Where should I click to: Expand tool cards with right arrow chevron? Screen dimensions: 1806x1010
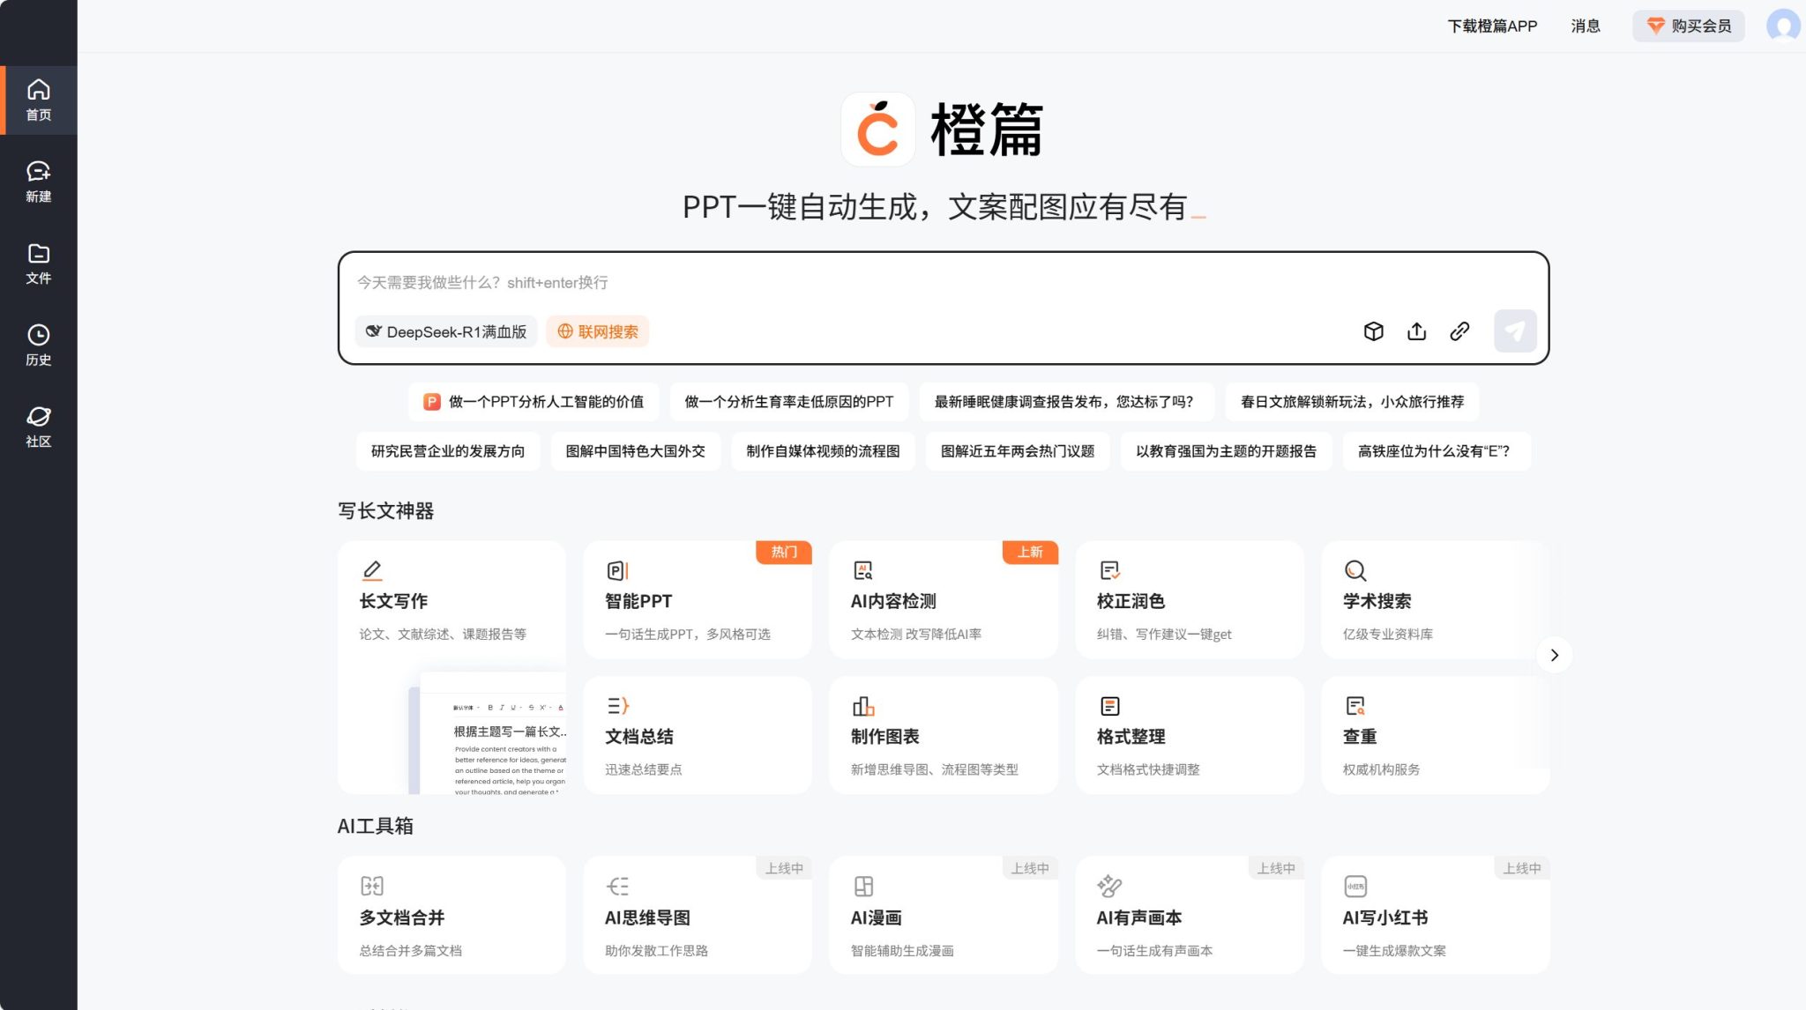coord(1555,655)
